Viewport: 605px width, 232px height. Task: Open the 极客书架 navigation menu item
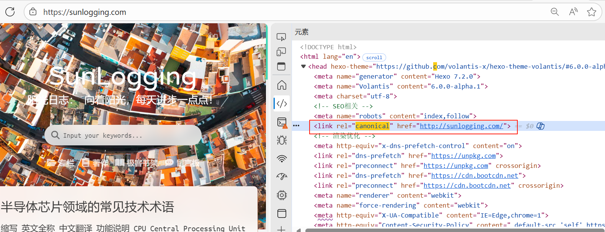(x=137, y=163)
